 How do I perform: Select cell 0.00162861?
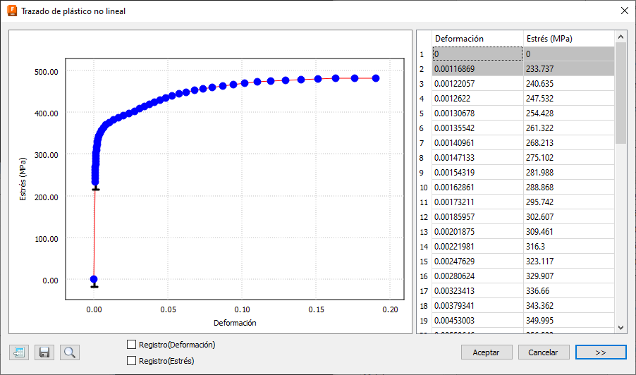[x=477, y=187]
